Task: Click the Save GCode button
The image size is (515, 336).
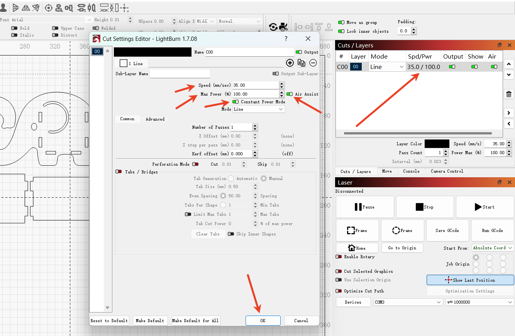Action: [447, 230]
